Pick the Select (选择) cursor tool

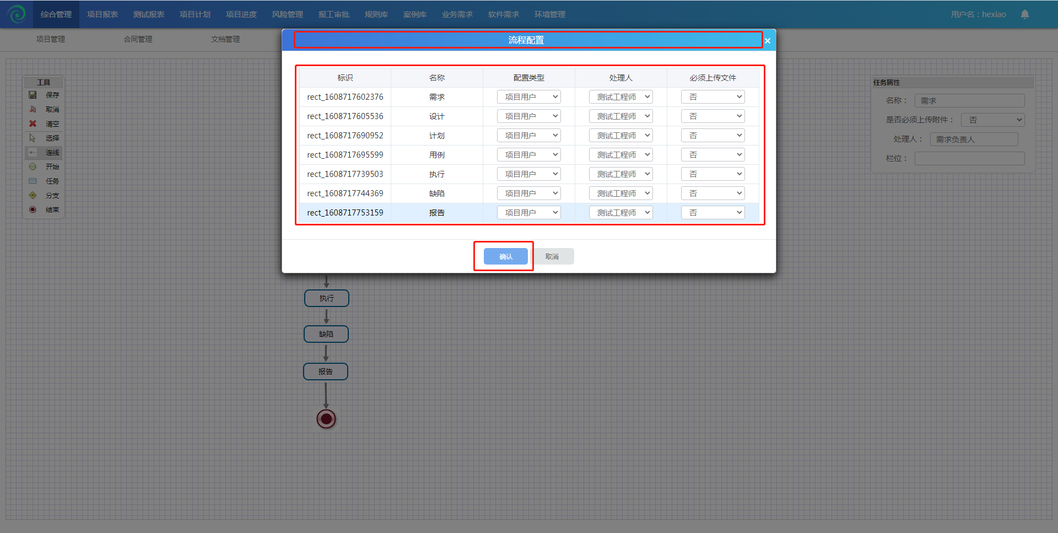pyautogui.click(x=33, y=138)
